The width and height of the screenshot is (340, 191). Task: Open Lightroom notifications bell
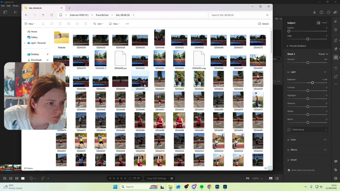click(314, 12)
